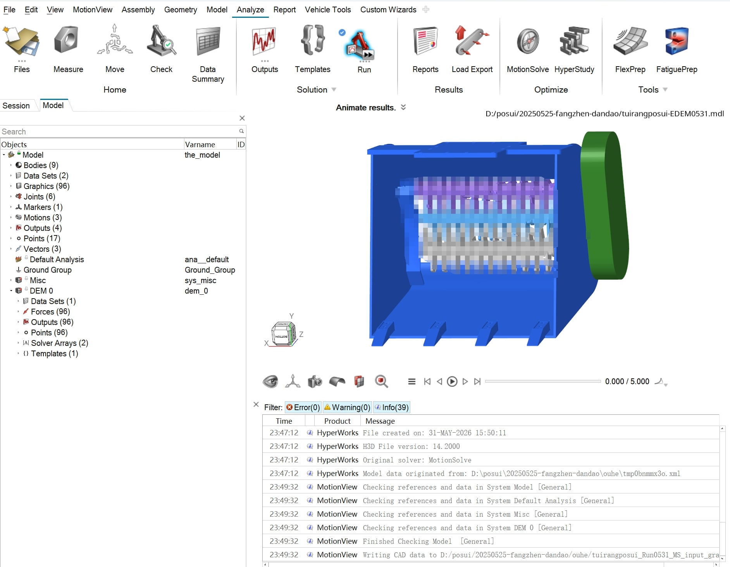Close the message log panel
This screenshot has height=567, width=730.
[256, 404]
